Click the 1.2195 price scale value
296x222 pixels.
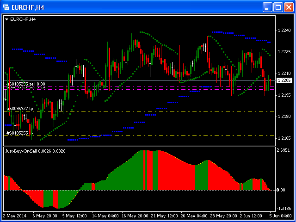(x=284, y=95)
